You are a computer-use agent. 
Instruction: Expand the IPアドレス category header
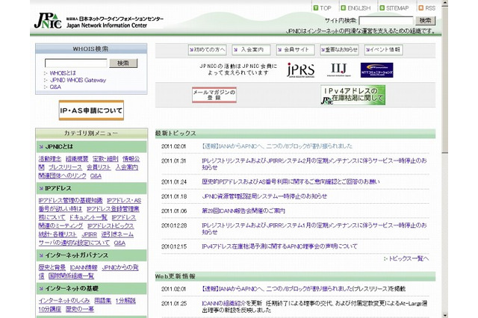[91, 188]
